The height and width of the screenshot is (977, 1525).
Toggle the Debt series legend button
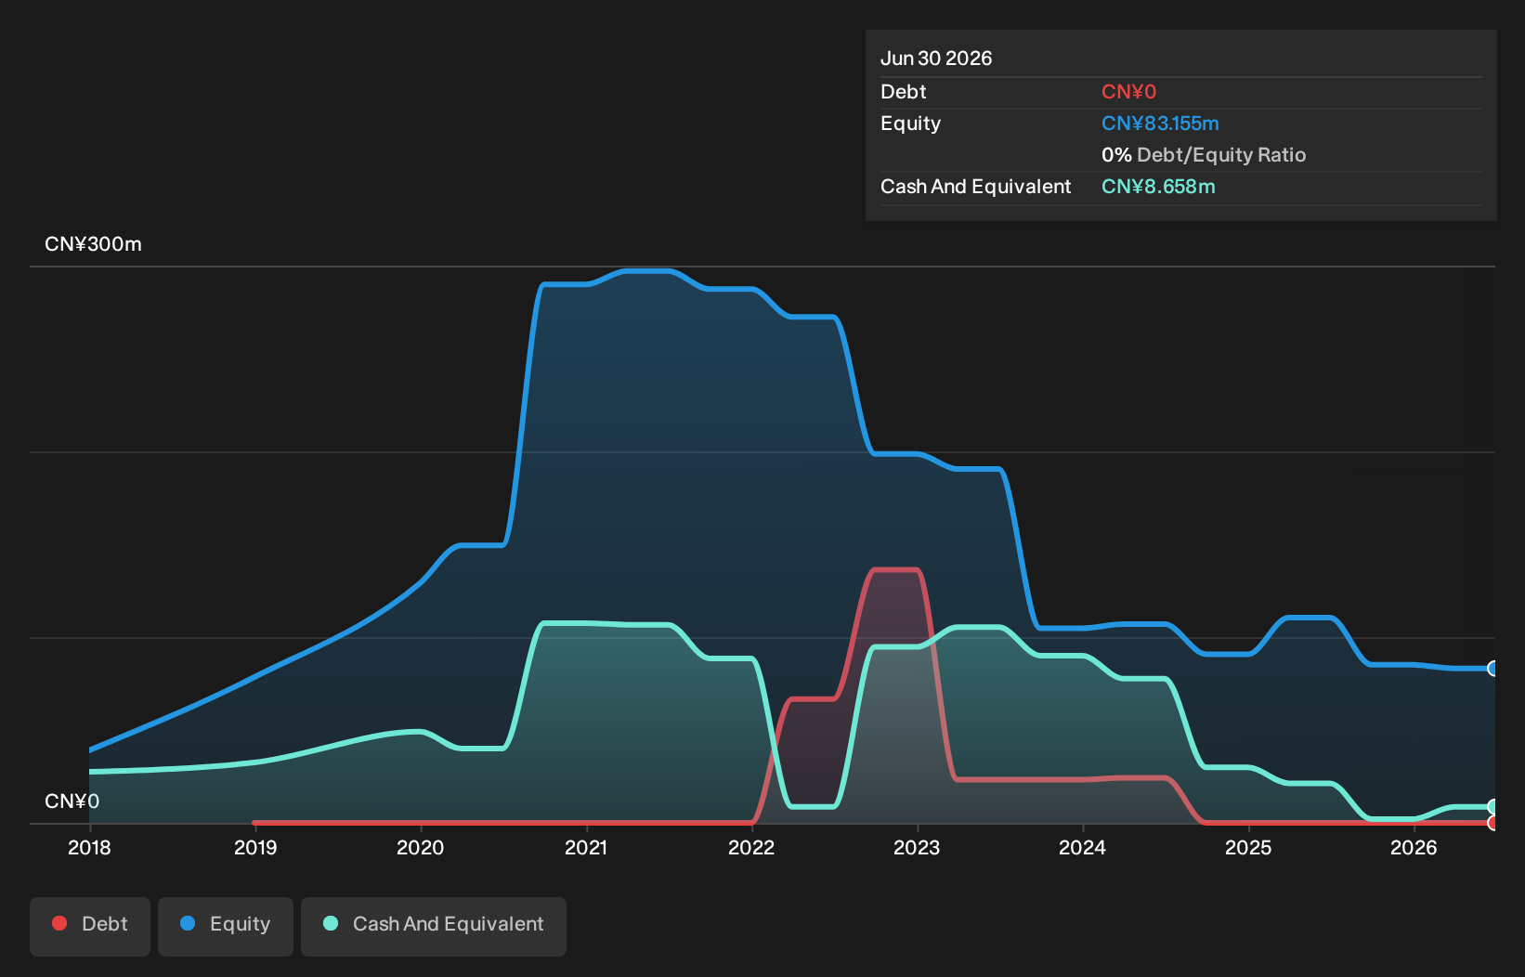pos(90,926)
